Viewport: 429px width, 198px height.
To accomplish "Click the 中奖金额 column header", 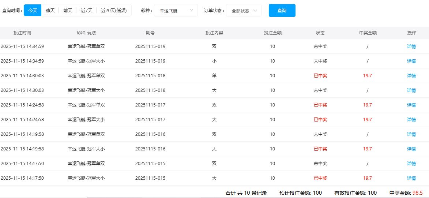I will coord(368,33).
